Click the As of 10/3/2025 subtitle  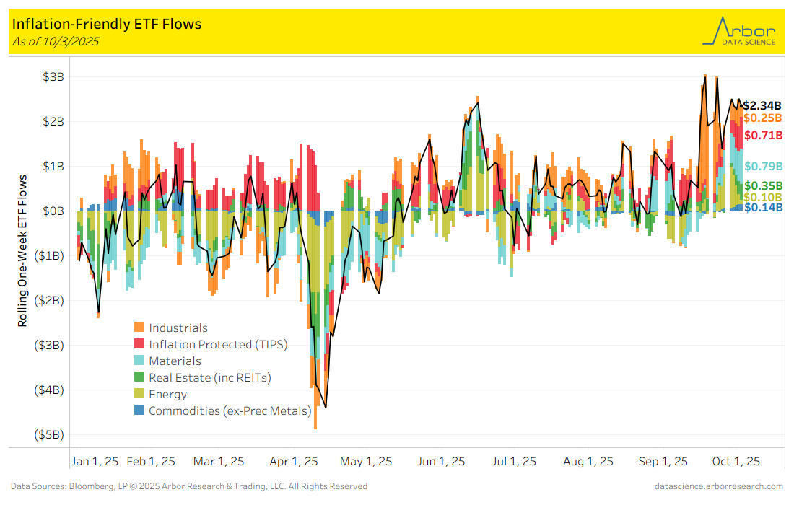[56, 41]
